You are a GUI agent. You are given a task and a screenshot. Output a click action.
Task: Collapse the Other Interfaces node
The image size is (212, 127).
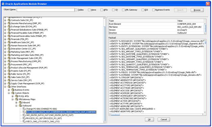click(x=5, y=87)
